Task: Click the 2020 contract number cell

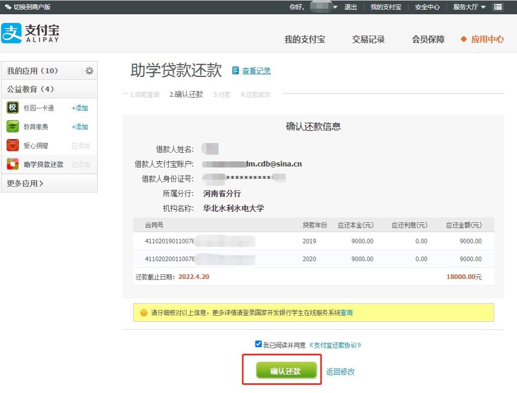Action: coord(200,259)
